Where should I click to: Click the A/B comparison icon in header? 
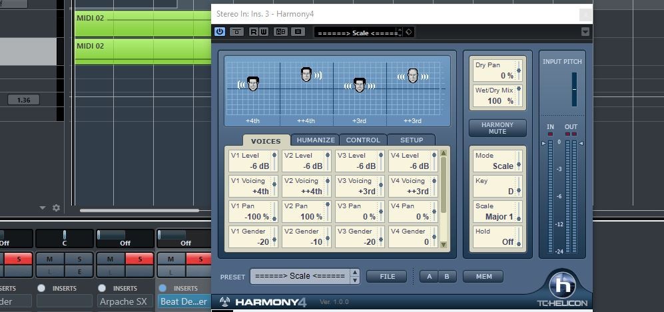pos(280,32)
